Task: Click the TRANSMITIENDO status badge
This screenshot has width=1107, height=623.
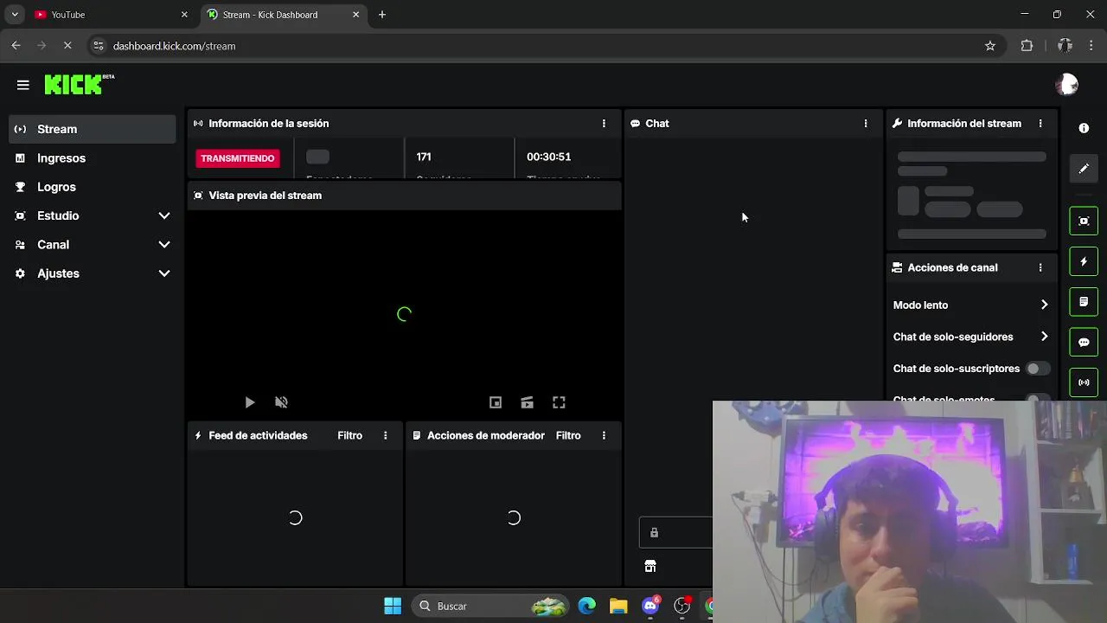Action: click(238, 158)
